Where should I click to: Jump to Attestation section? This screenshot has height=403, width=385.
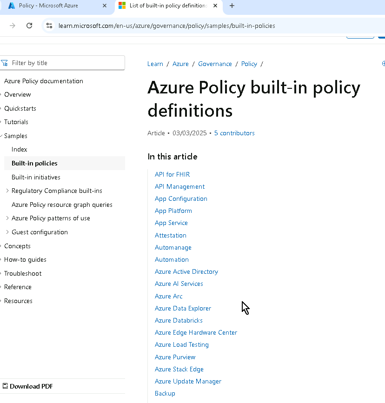[x=171, y=235]
